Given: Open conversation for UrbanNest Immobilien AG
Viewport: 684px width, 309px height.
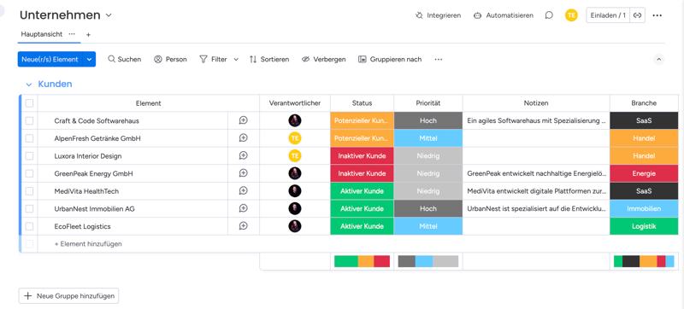Looking at the screenshot, I should coord(244,209).
